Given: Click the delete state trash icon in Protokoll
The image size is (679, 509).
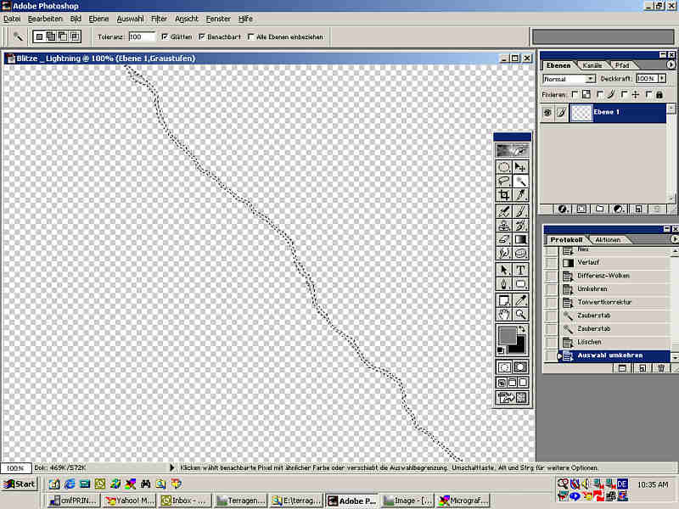Looking at the screenshot, I should [660, 368].
